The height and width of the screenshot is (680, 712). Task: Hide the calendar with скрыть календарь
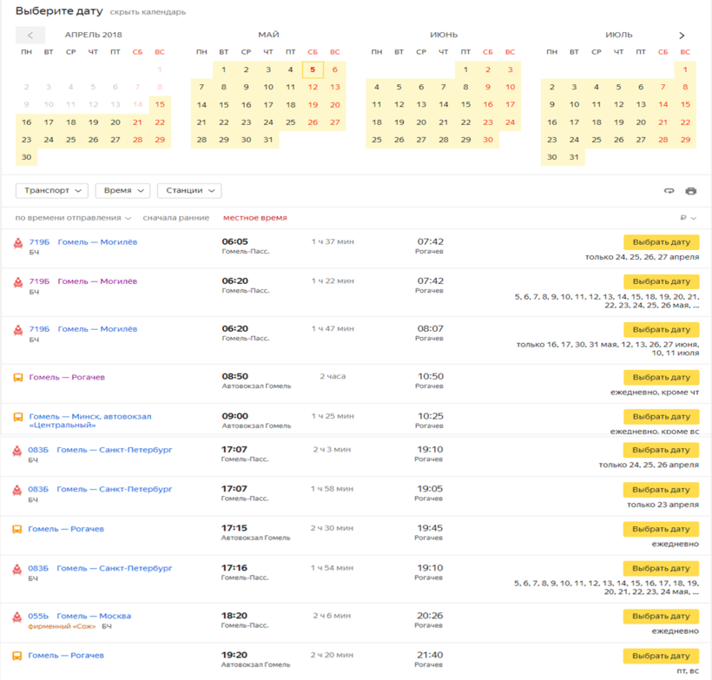point(147,12)
